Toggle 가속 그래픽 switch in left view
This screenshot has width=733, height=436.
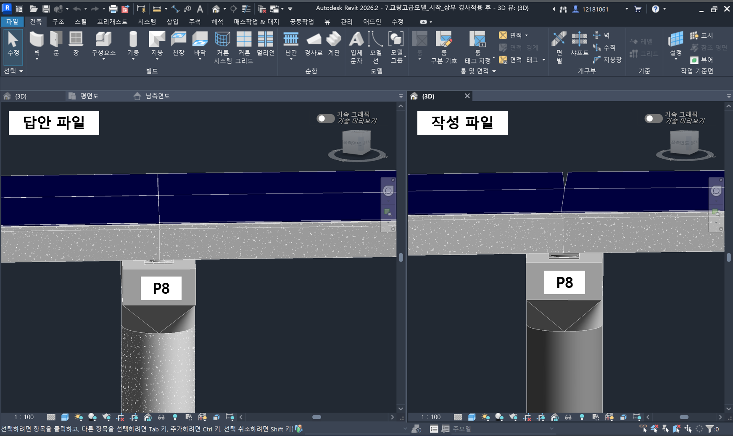coord(325,118)
